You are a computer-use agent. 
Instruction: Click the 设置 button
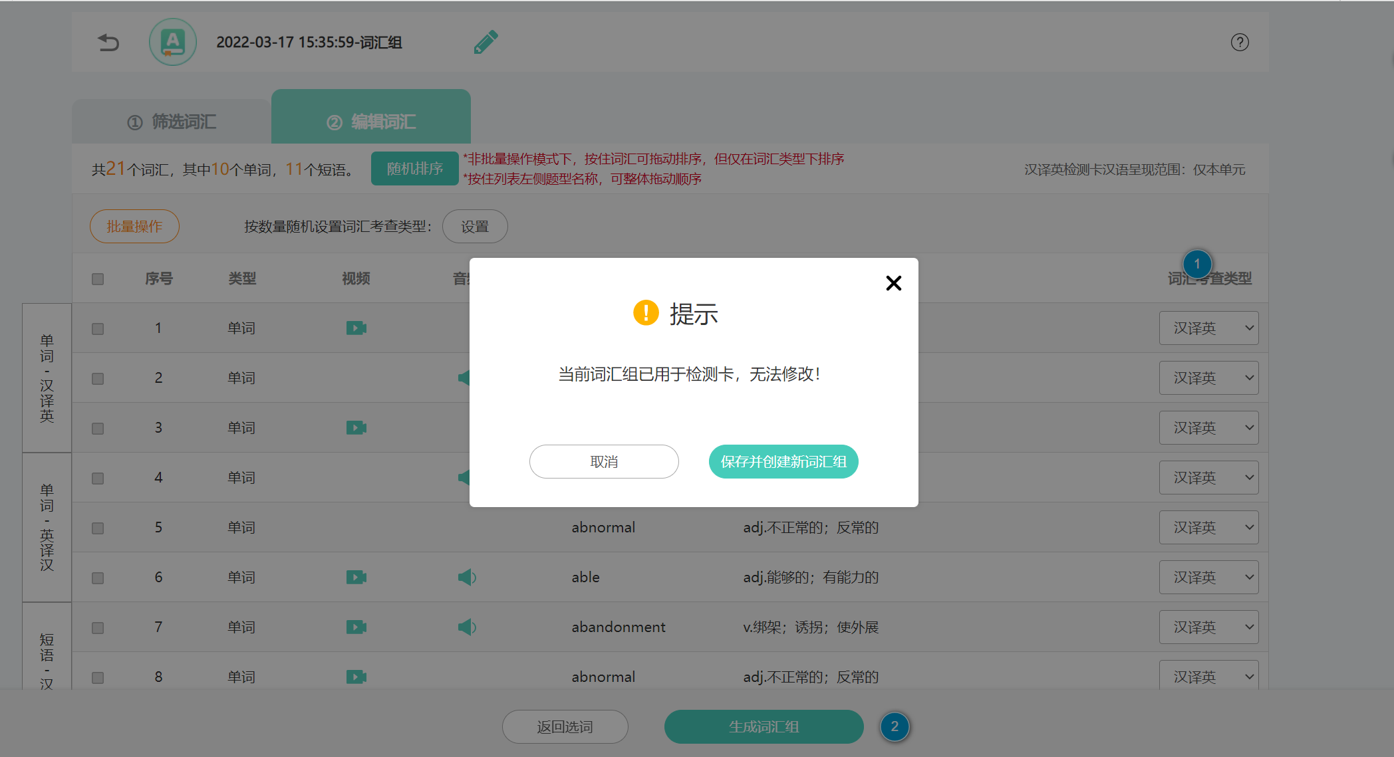pyautogui.click(x=475, y=227)
